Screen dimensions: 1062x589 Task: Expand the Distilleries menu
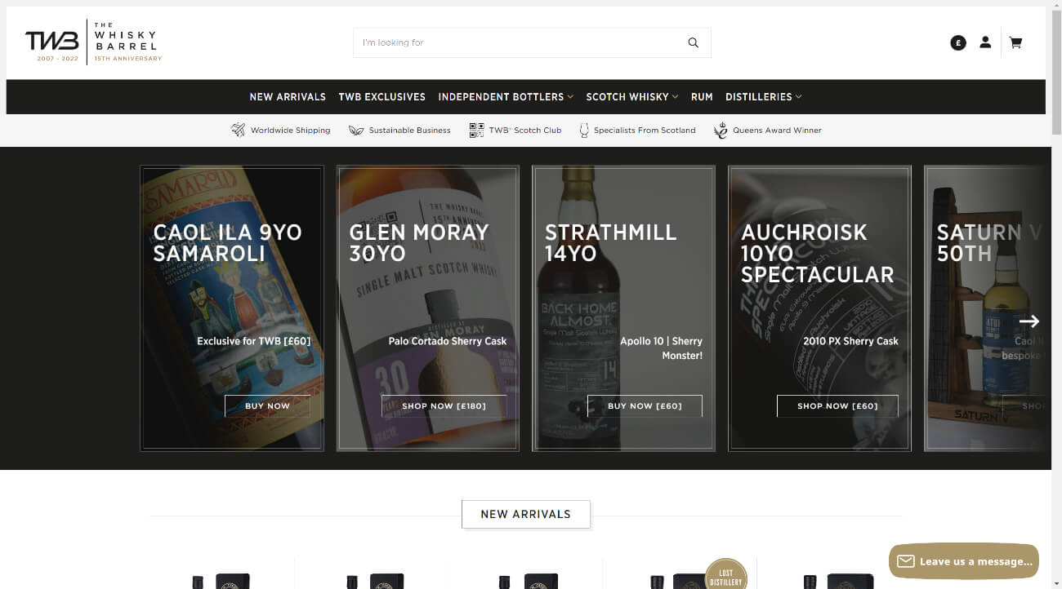(764, 96)
